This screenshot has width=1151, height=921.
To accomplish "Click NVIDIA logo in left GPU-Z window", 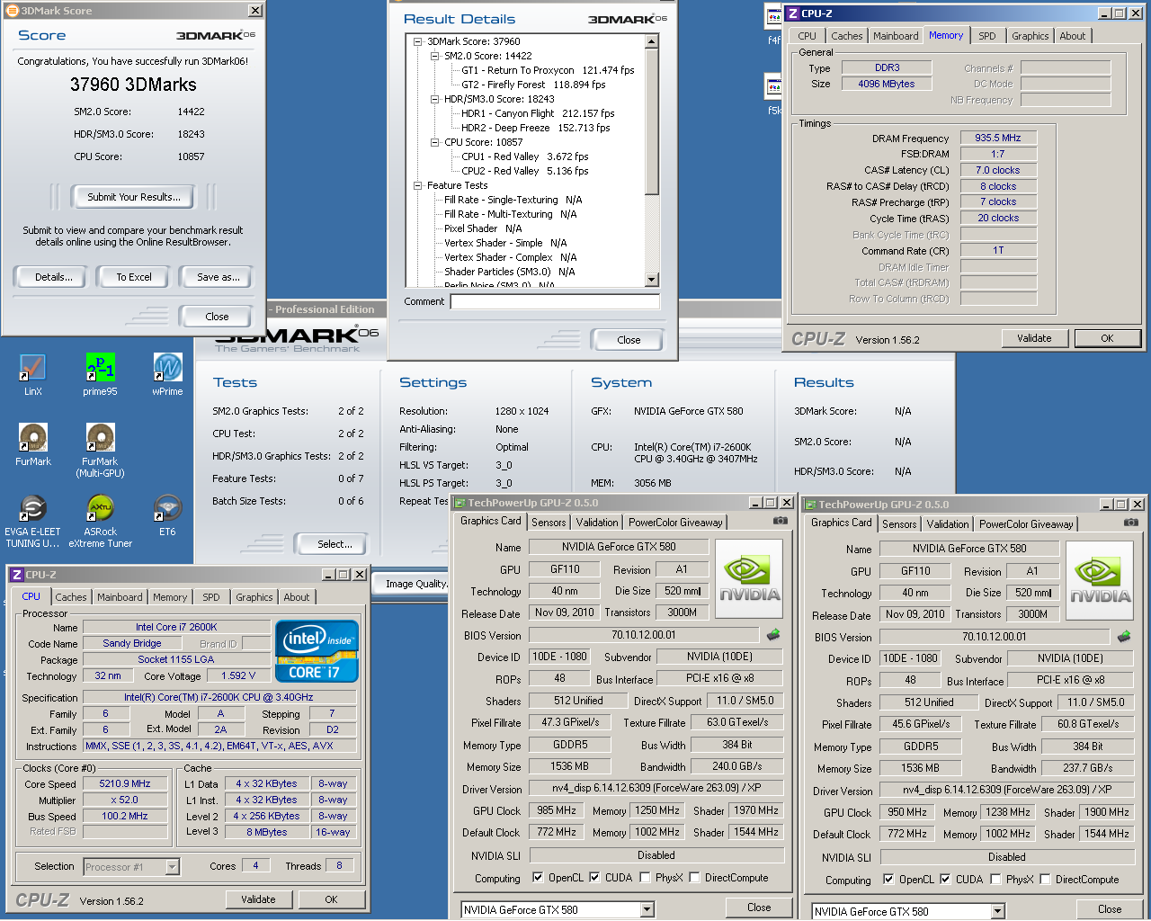I will pyautogui.click(x=749, y=579).
